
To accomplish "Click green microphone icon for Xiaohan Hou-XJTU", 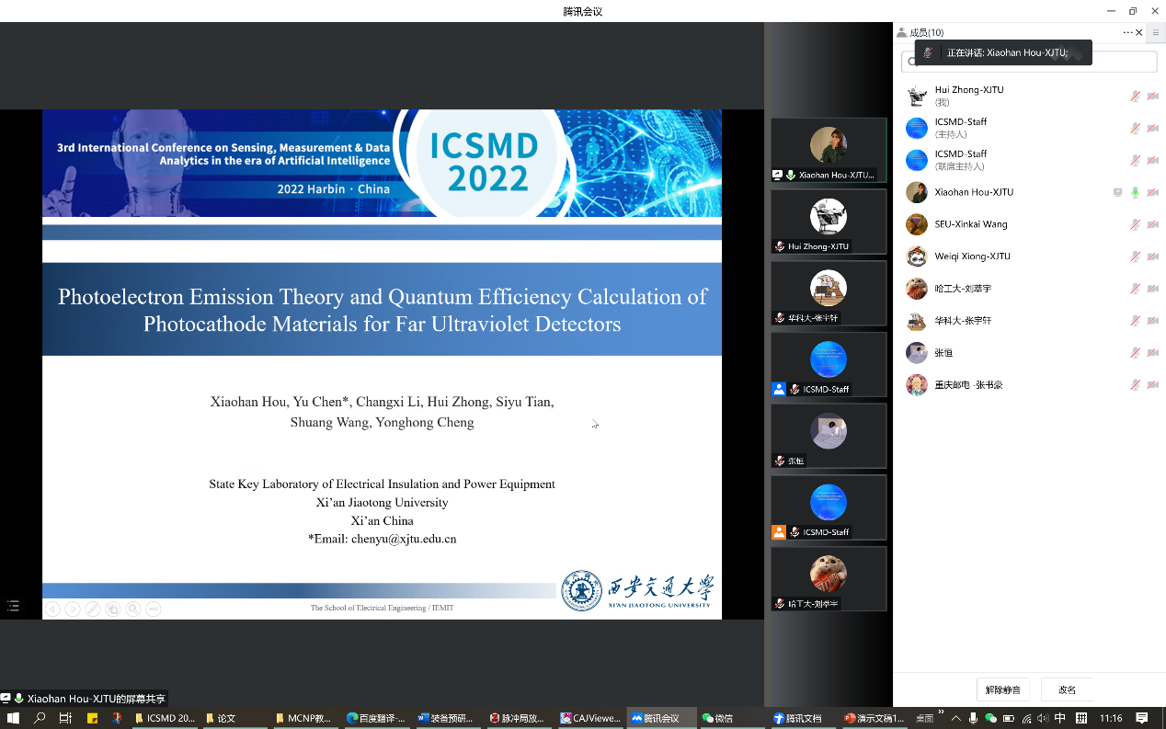I will point(1136,192).
